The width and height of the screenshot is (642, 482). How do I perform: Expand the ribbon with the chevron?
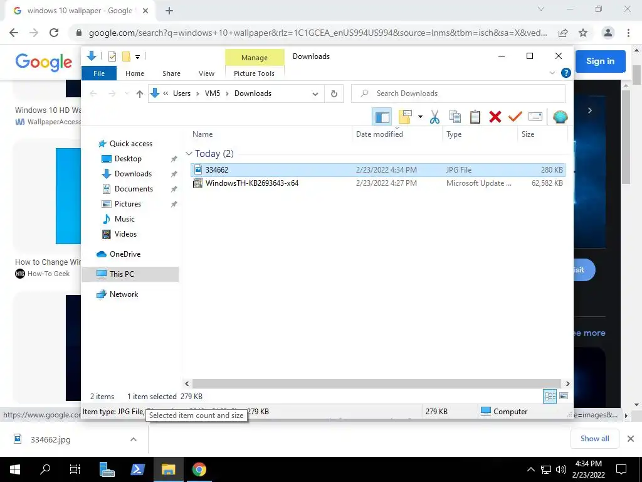(x=552, y=73)
